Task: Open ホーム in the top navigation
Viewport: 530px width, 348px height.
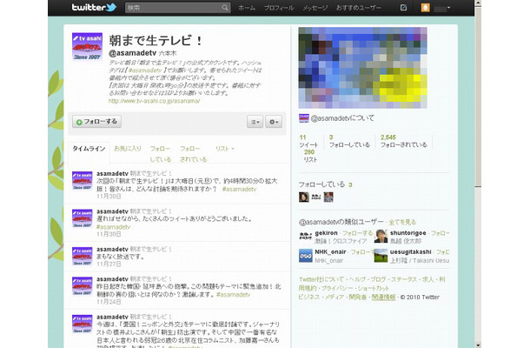Action: coord(247,8)
